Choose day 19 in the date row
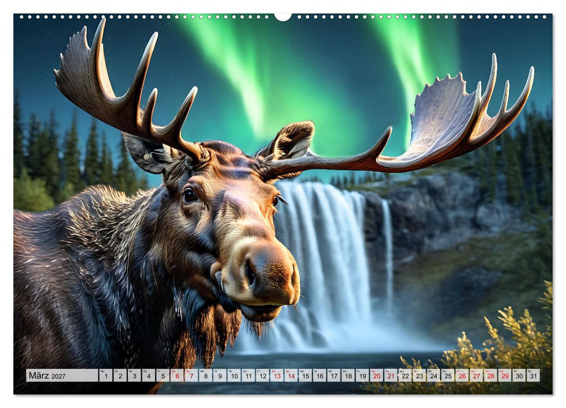The height and width of the screenshot is (408, 566). pos(363,375)
